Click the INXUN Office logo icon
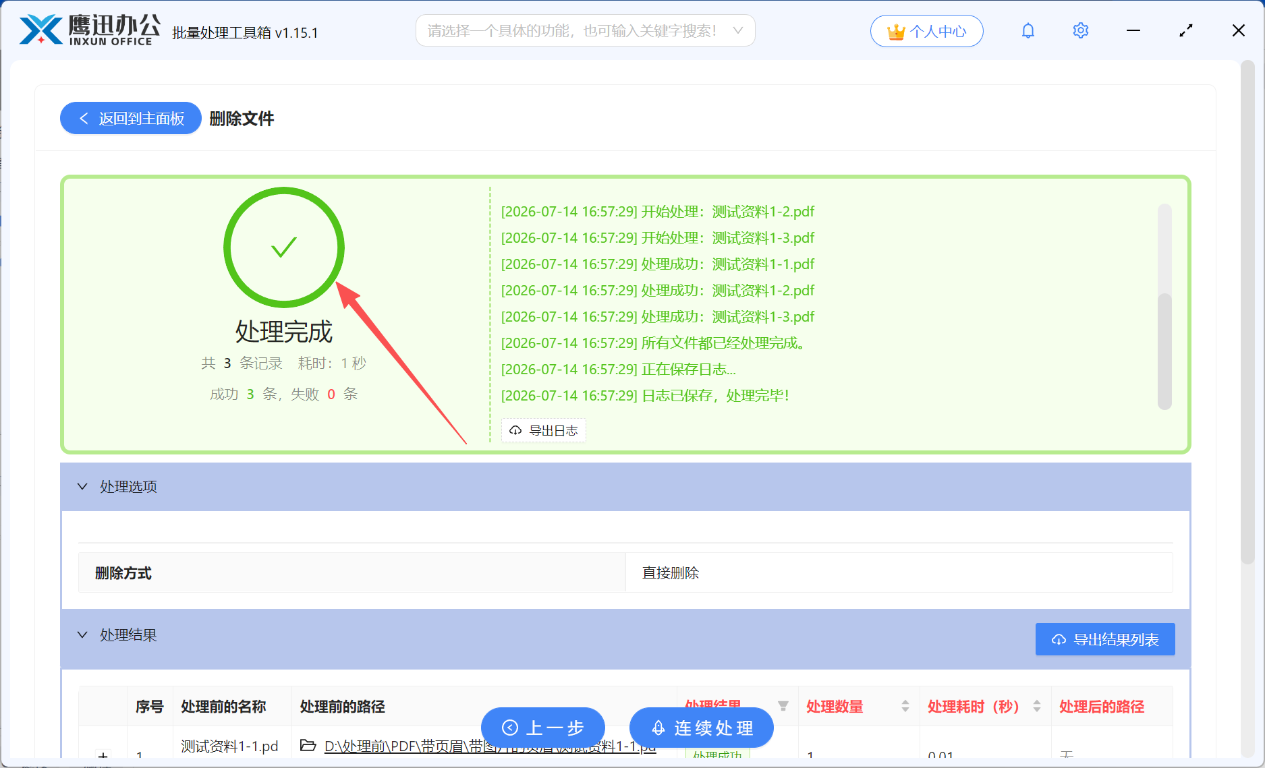This screenshot has width=1265, height=768. tap(41, 30)
